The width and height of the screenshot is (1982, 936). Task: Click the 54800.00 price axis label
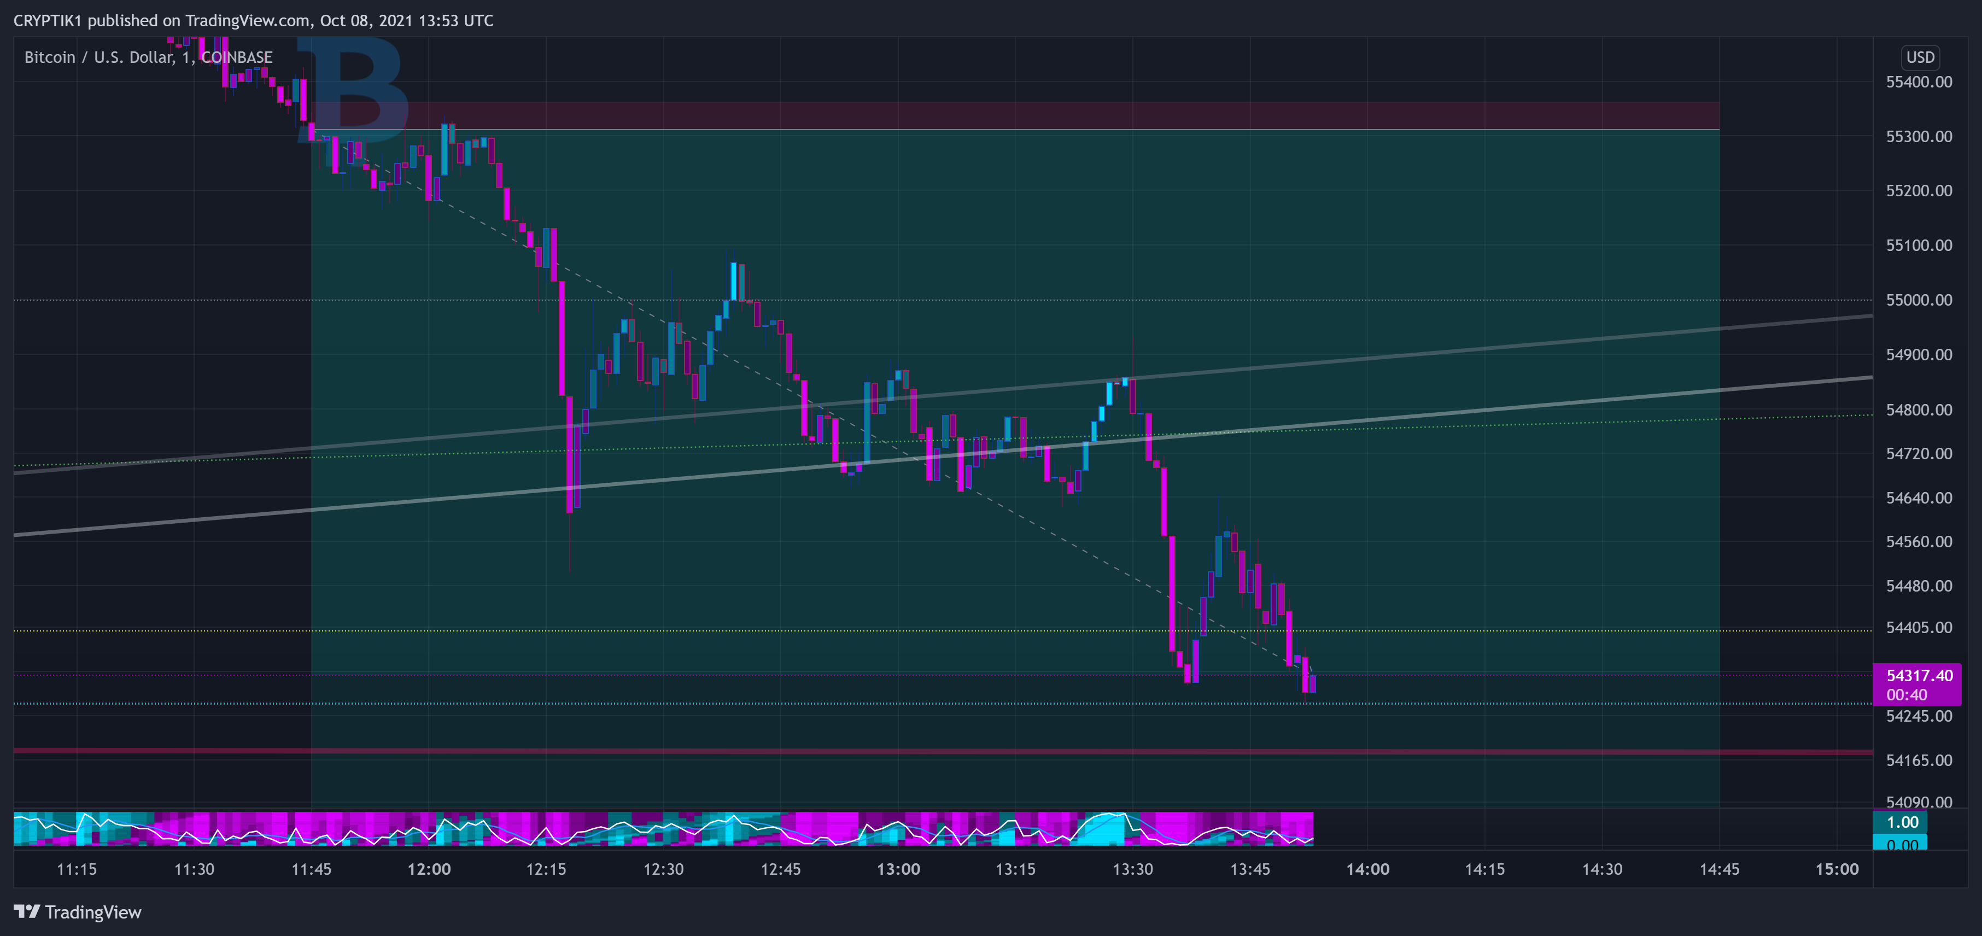pos(1919,409)
